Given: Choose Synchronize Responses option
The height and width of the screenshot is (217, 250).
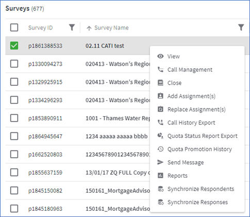Looking at the screenshot, I should tap(197, 202).
